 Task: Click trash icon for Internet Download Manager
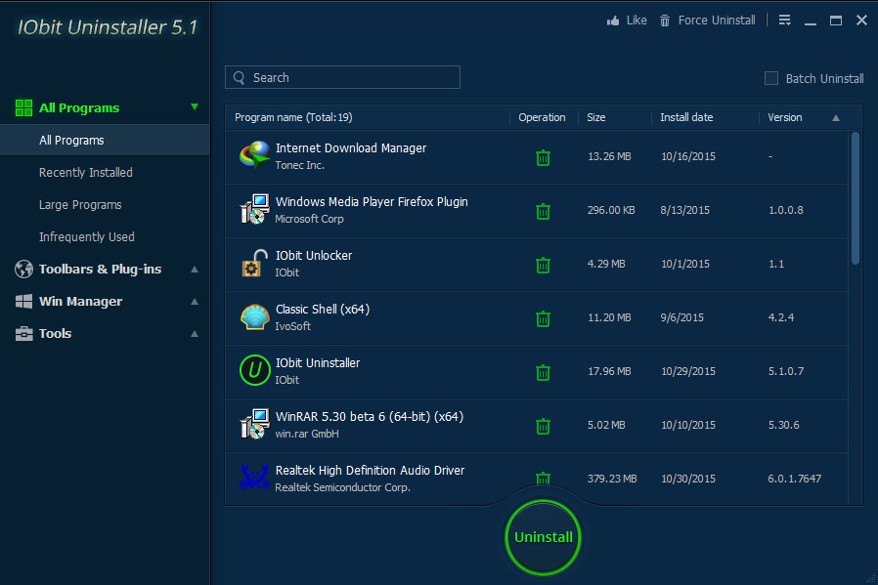tap(543, 157)
